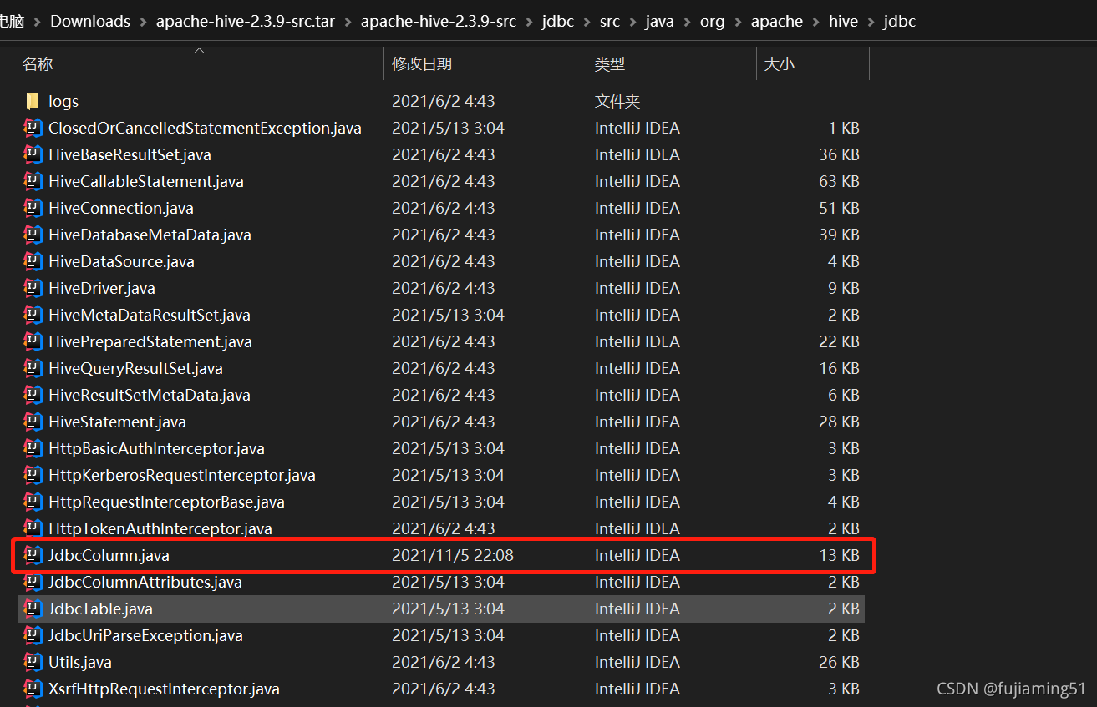Viewport: 1097px width, 707px height.
Task: Select the JdbcColumn.java file icon
Action: (33, 554)
